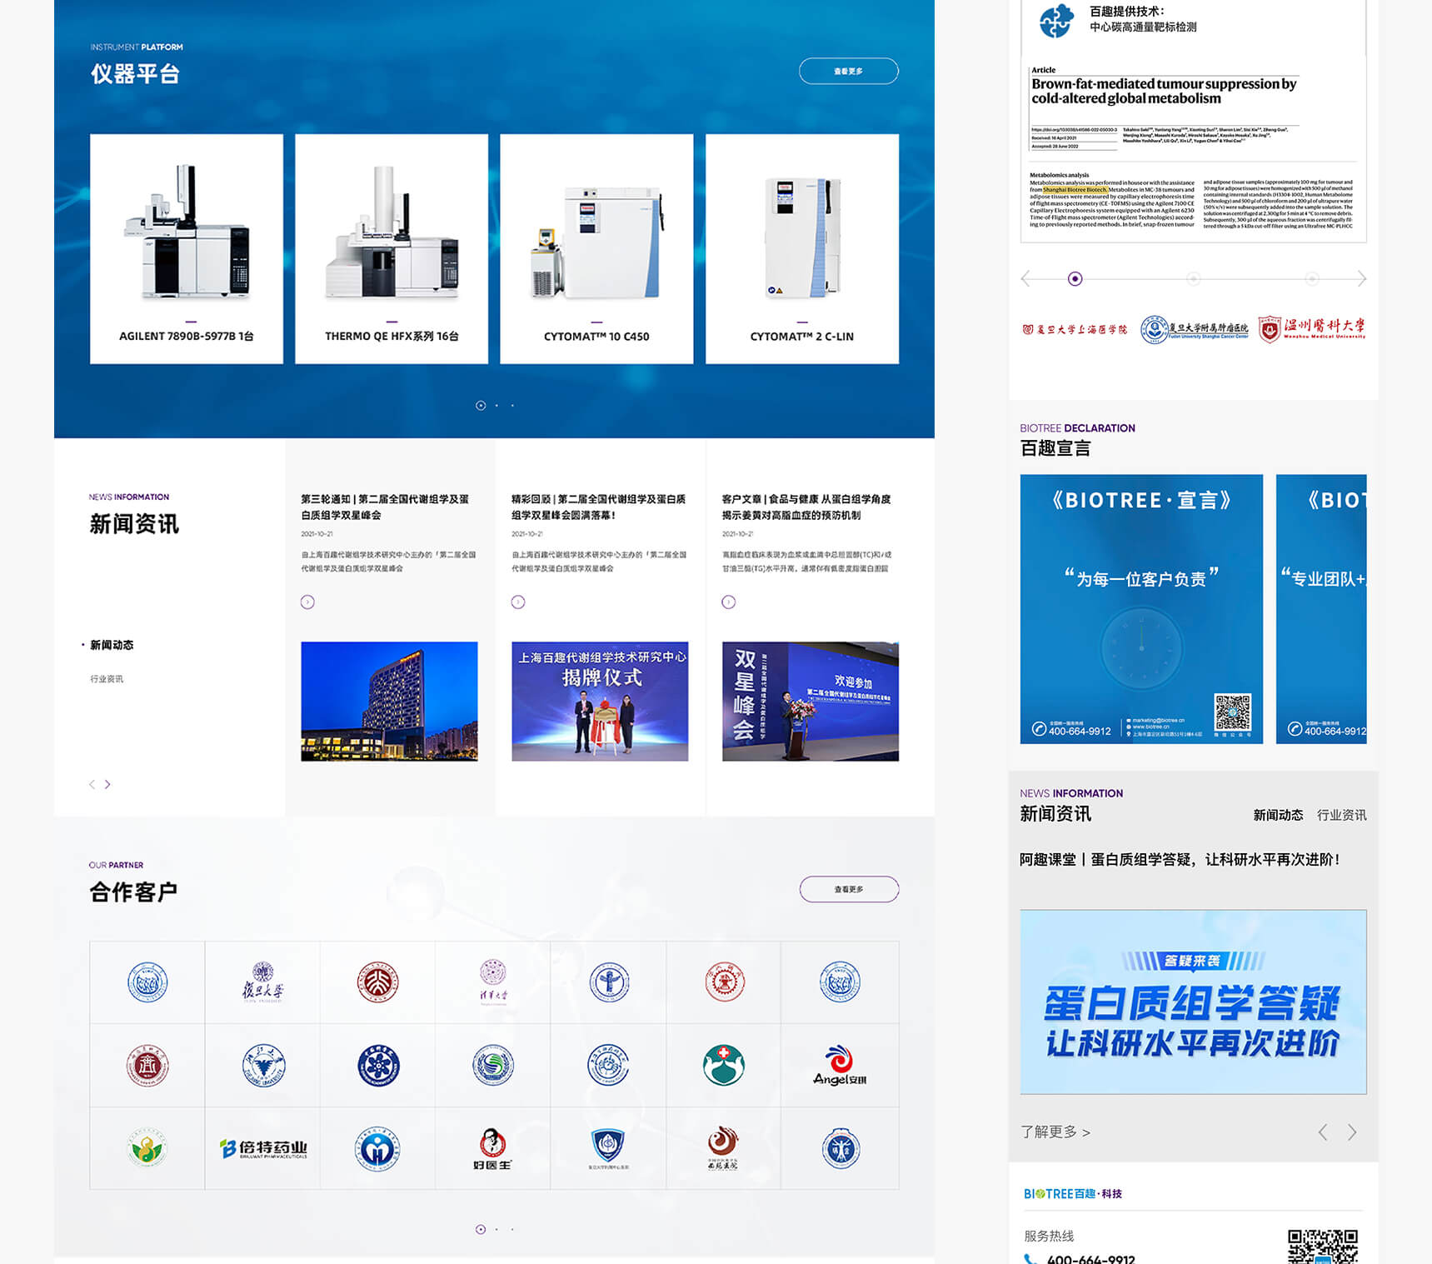Open 温州医科大学 logo in mobile view
The width and height of the screenshot is (1432, 1264).
[x=1312, y=329]
